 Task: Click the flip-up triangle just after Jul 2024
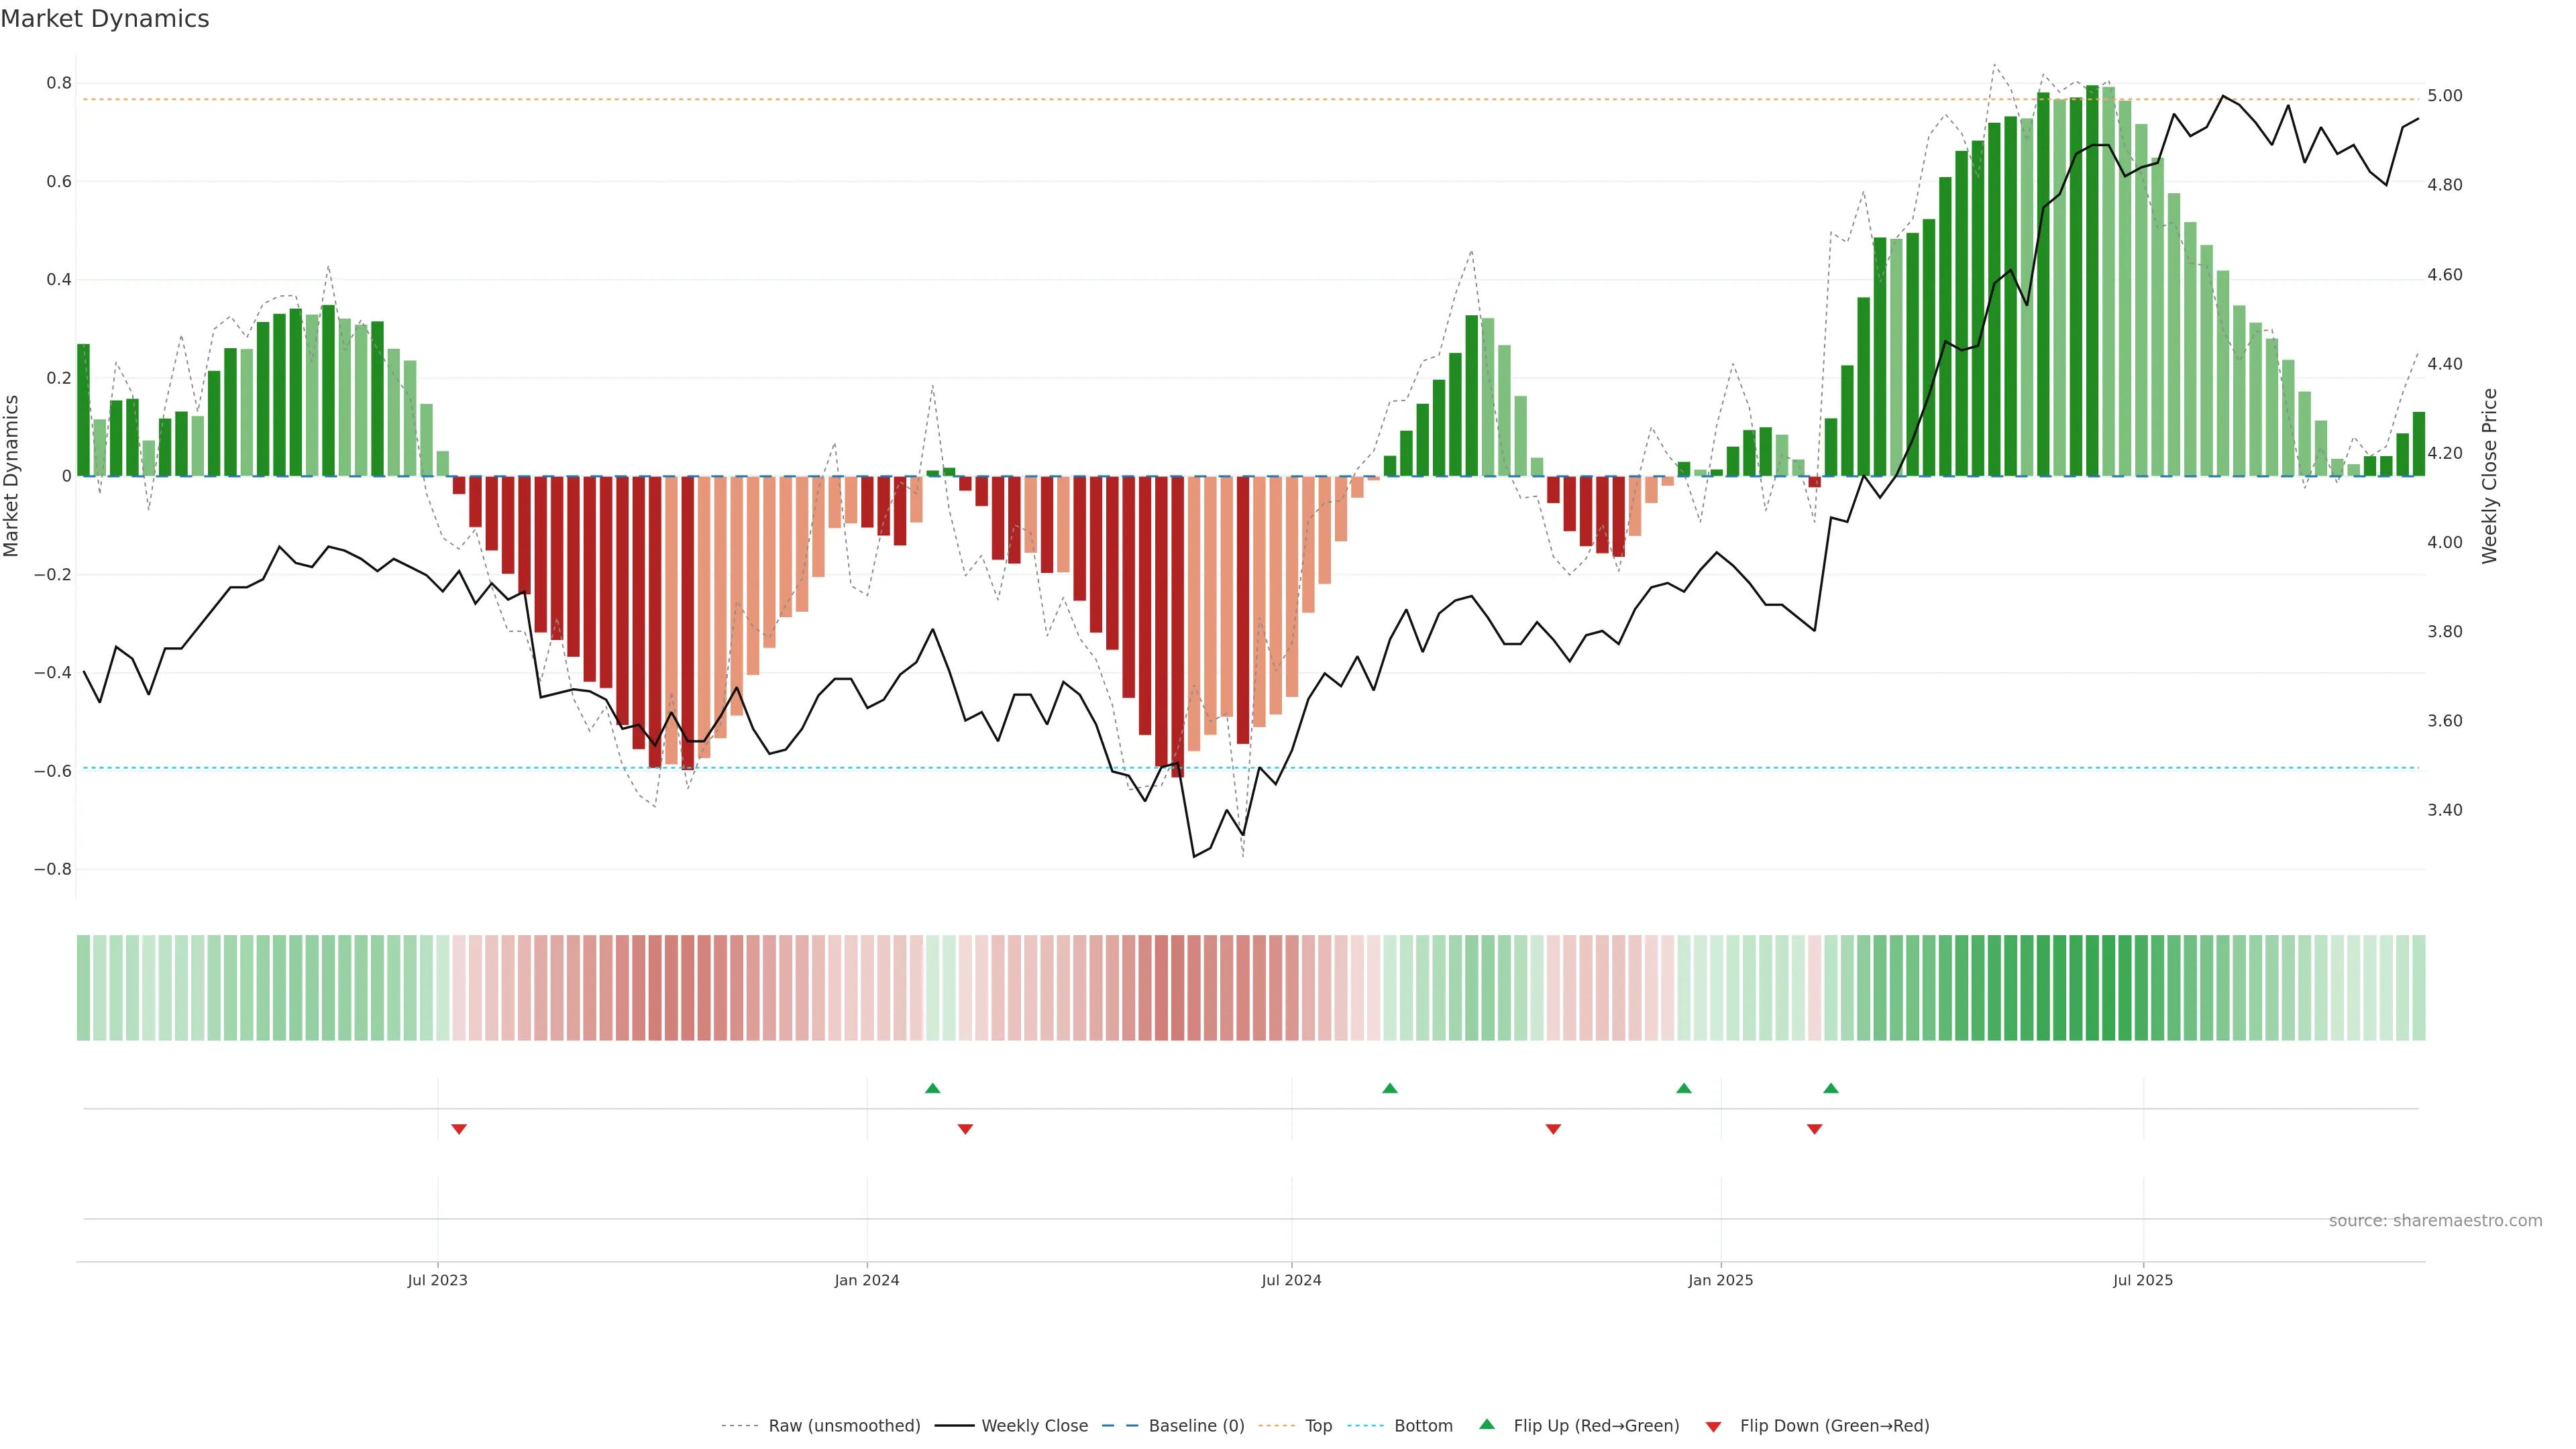tap(1389, 1088)
